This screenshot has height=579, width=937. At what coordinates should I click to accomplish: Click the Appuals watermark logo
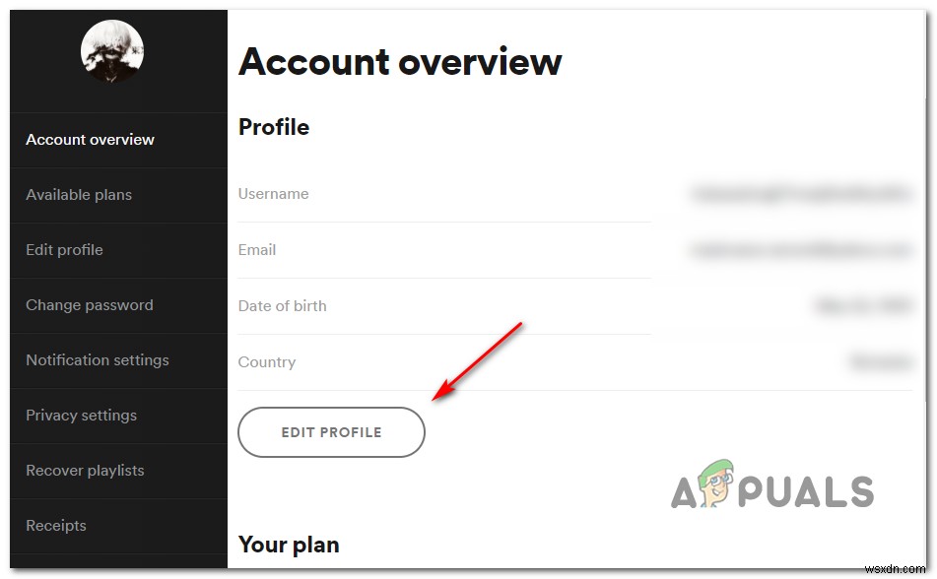(773, 486)
